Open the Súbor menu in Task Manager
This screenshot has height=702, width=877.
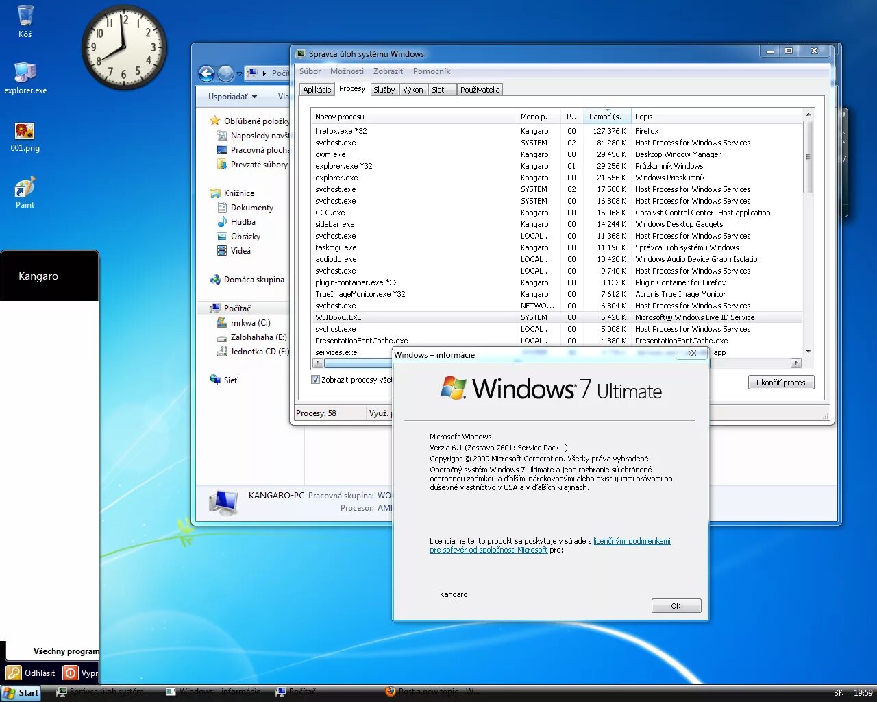coord(310,71)
